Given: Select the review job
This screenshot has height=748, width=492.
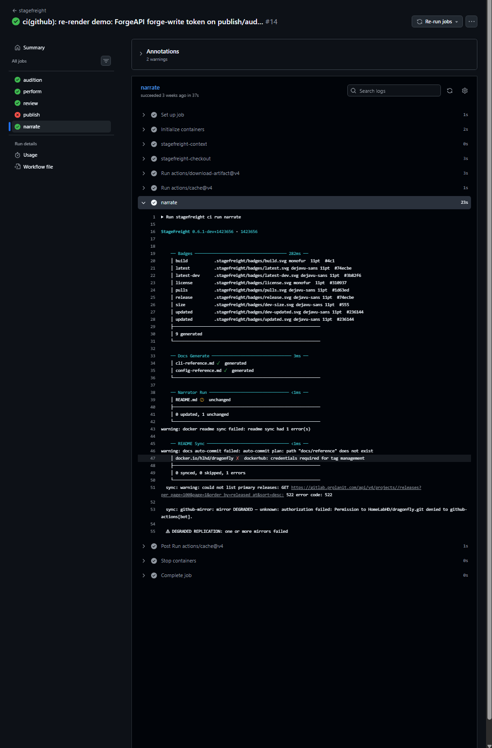Looking at the screenshot, I should (x=61, y=103).
